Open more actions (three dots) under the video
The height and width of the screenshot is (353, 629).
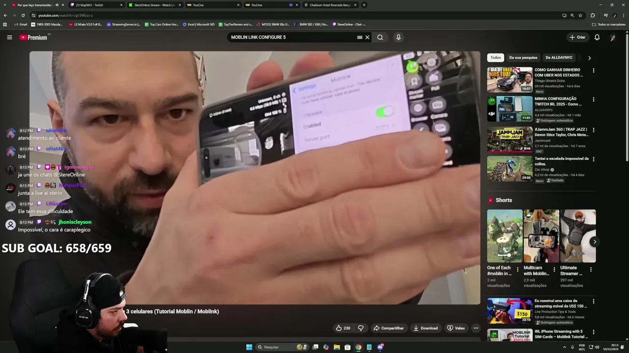pos(476,328)
